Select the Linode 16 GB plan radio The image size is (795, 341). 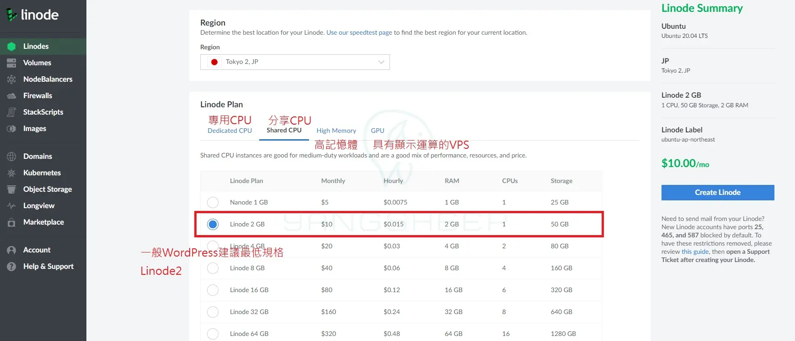(x=213, y=290)
